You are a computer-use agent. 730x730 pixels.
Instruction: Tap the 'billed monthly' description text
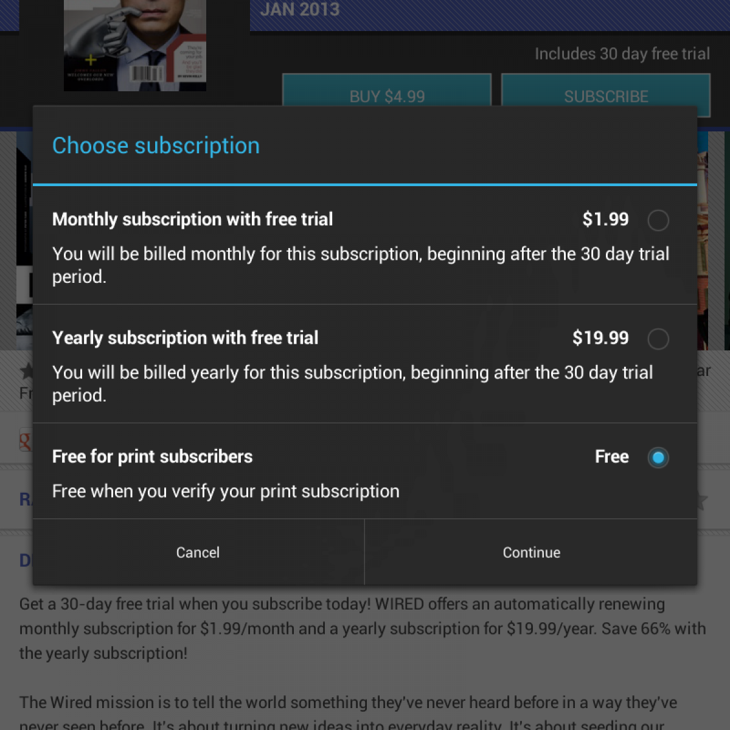pos(361,265)
